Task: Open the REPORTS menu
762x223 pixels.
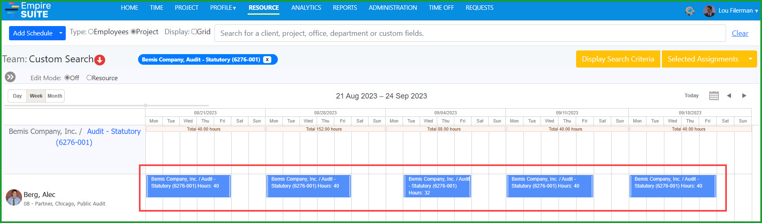Action: 345,8
